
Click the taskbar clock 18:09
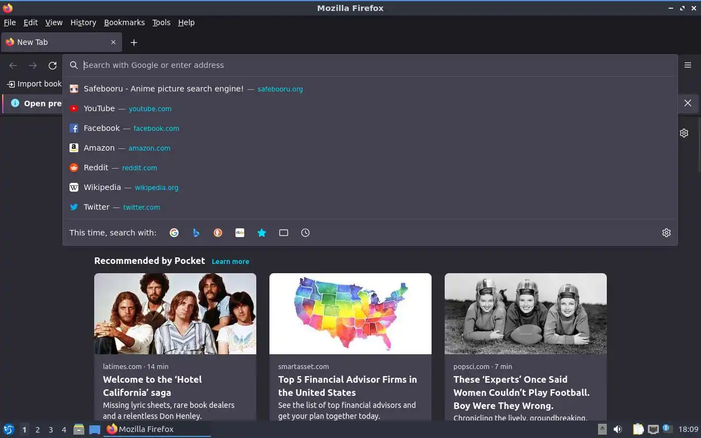(688, 429)
